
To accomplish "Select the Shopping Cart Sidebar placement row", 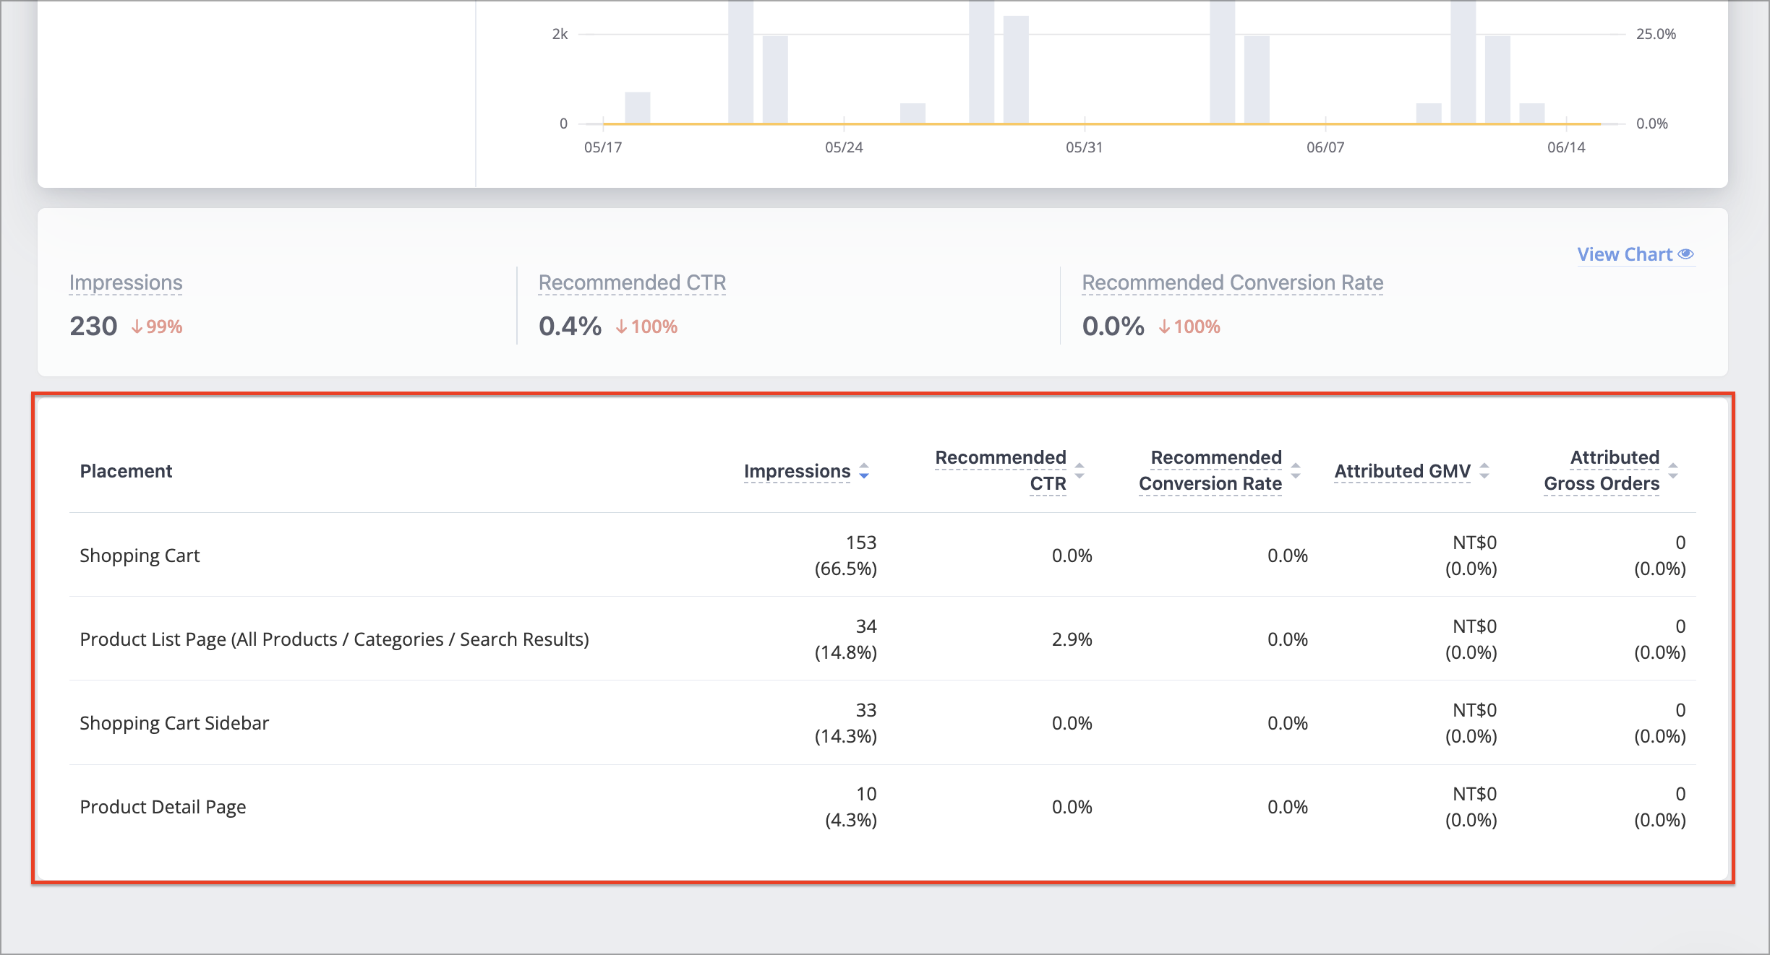I will [x=883, y=722].
